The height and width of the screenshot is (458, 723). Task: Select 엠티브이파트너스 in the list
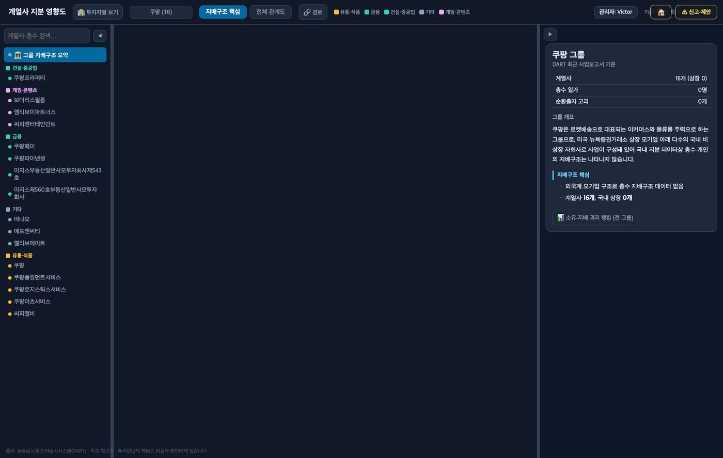pos(55,112)
